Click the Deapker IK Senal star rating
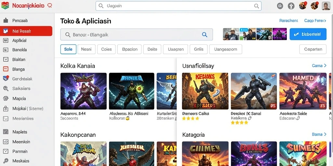This screenshot has width=333, height=166. 239,123
